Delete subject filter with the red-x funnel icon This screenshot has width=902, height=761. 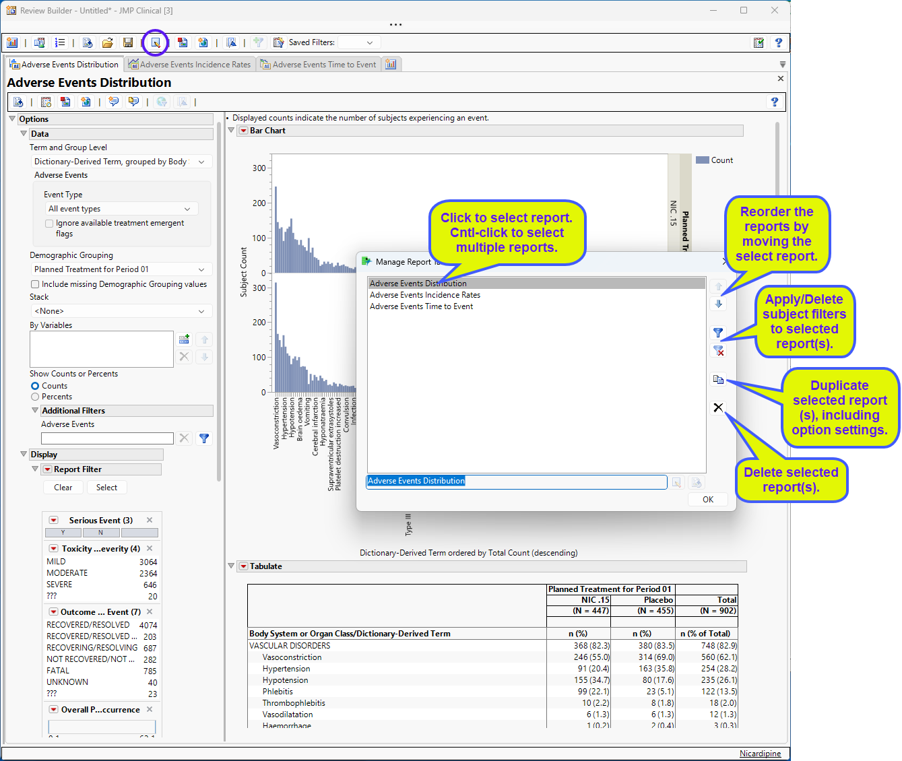point(718,351)
